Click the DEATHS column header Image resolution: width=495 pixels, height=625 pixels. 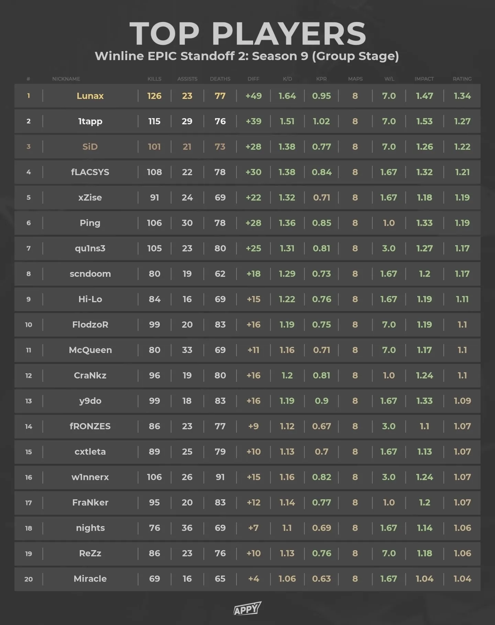click(220, 79)
